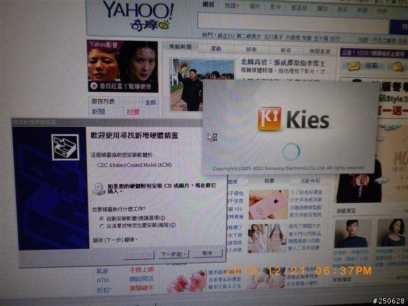Click the 取消 button in hardware wizard
The width and height of the screenshot is (408, 306).
(x=207, y=253)
